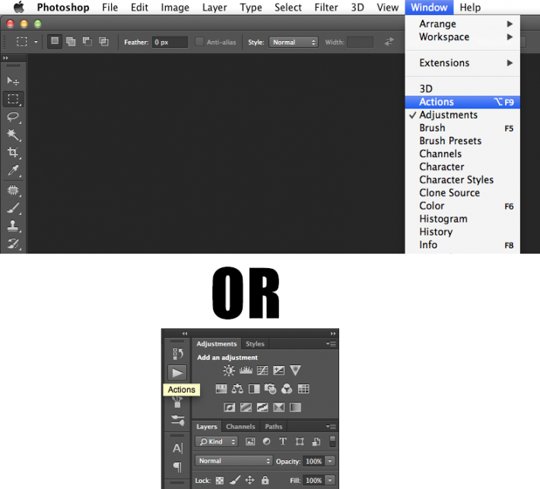The height and width of the screenshot is (489, 540).
Task: Click Intersect with selection mode icon
Action: point(103,42)
